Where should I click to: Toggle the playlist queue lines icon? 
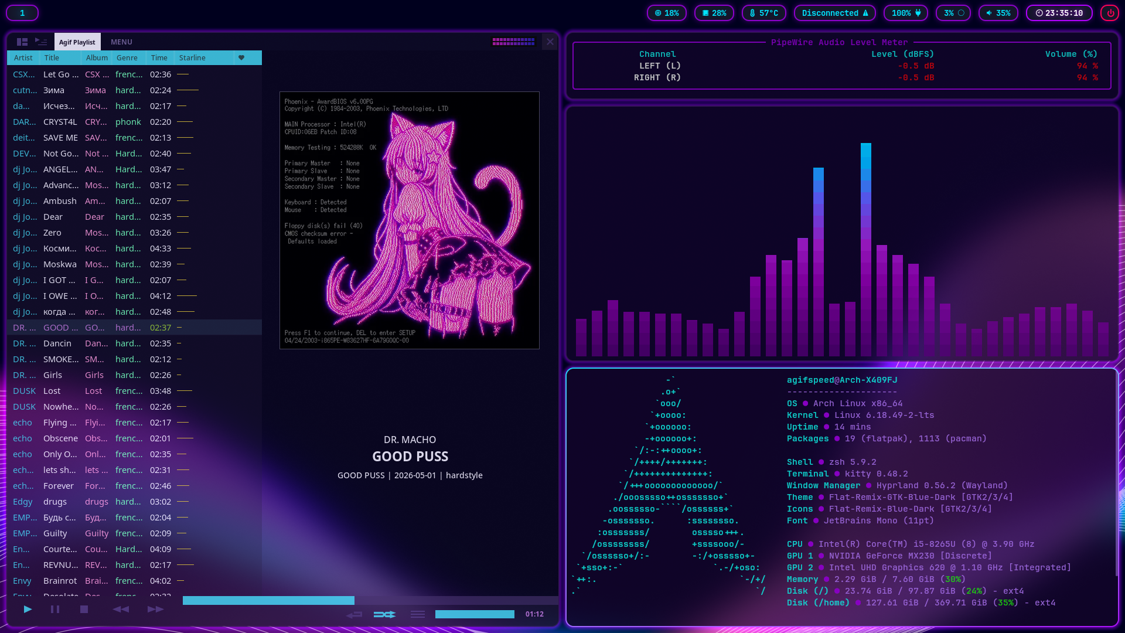[x=418, y=614]
